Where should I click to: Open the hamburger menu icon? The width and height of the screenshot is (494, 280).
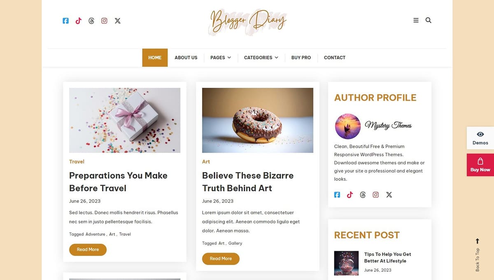[416, 20]
